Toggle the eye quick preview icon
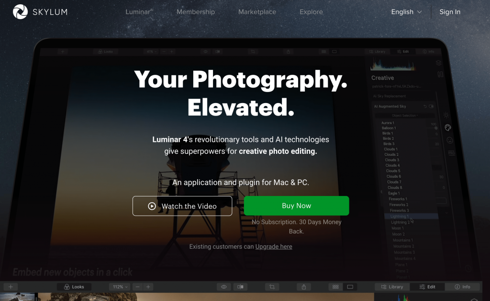 tap(224, 287)
